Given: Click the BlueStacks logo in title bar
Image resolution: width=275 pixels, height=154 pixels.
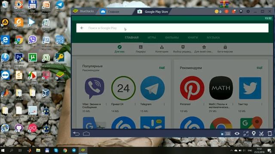Looking at the screenshot, I should (76, 11).
